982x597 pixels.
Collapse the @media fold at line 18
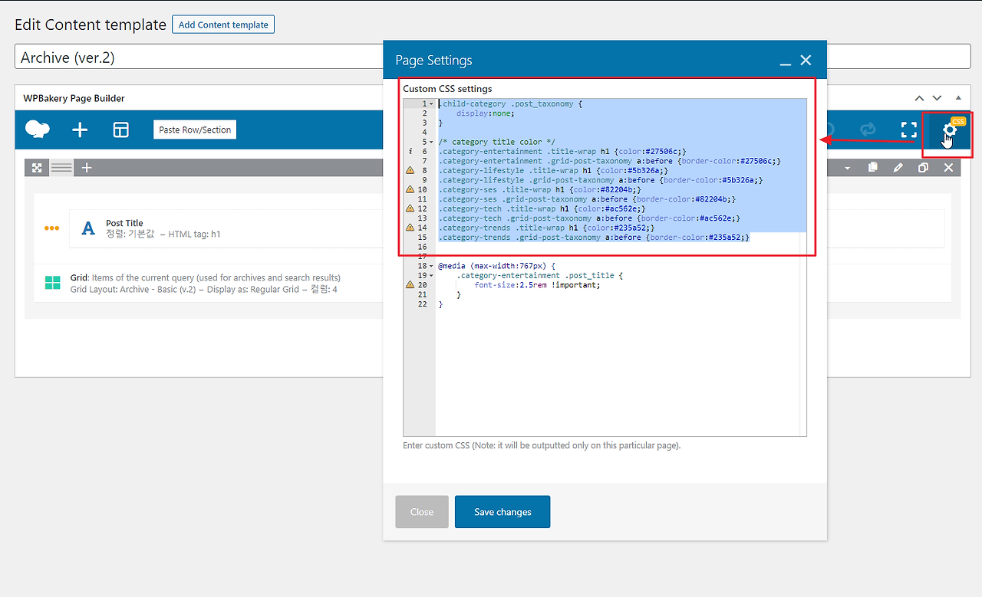pos(431,266)
